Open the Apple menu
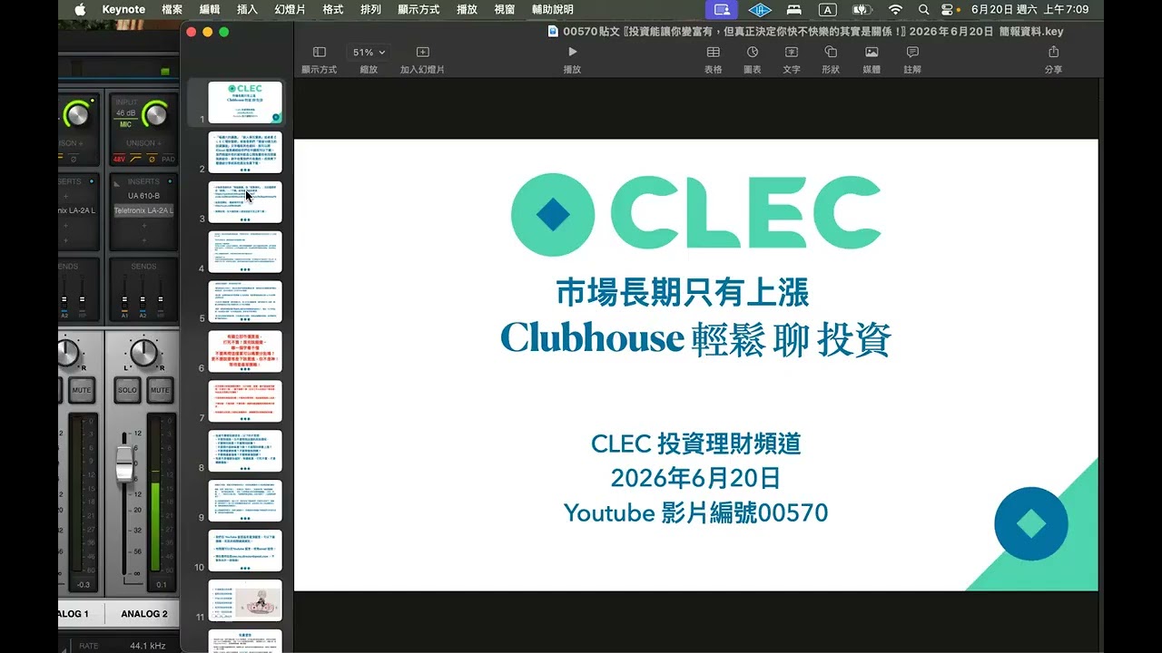 click(80, 9)
